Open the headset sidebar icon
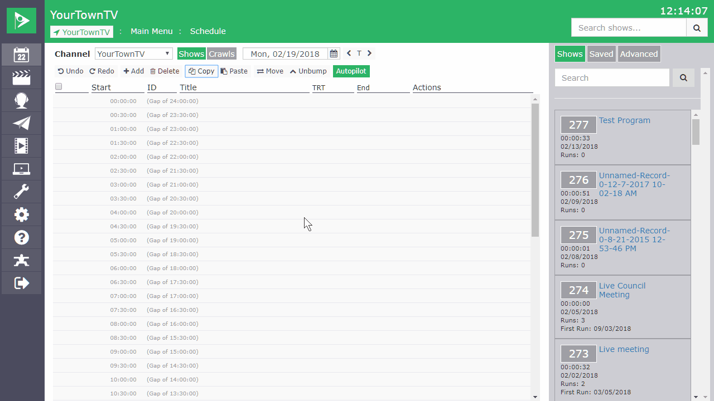The height and width of the screenshot is (401, 714). tap(21, 100)
